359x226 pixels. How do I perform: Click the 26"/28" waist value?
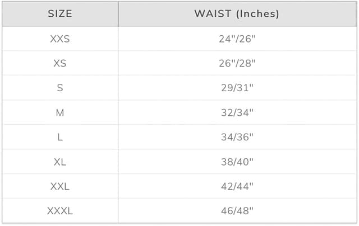[237, 63]
